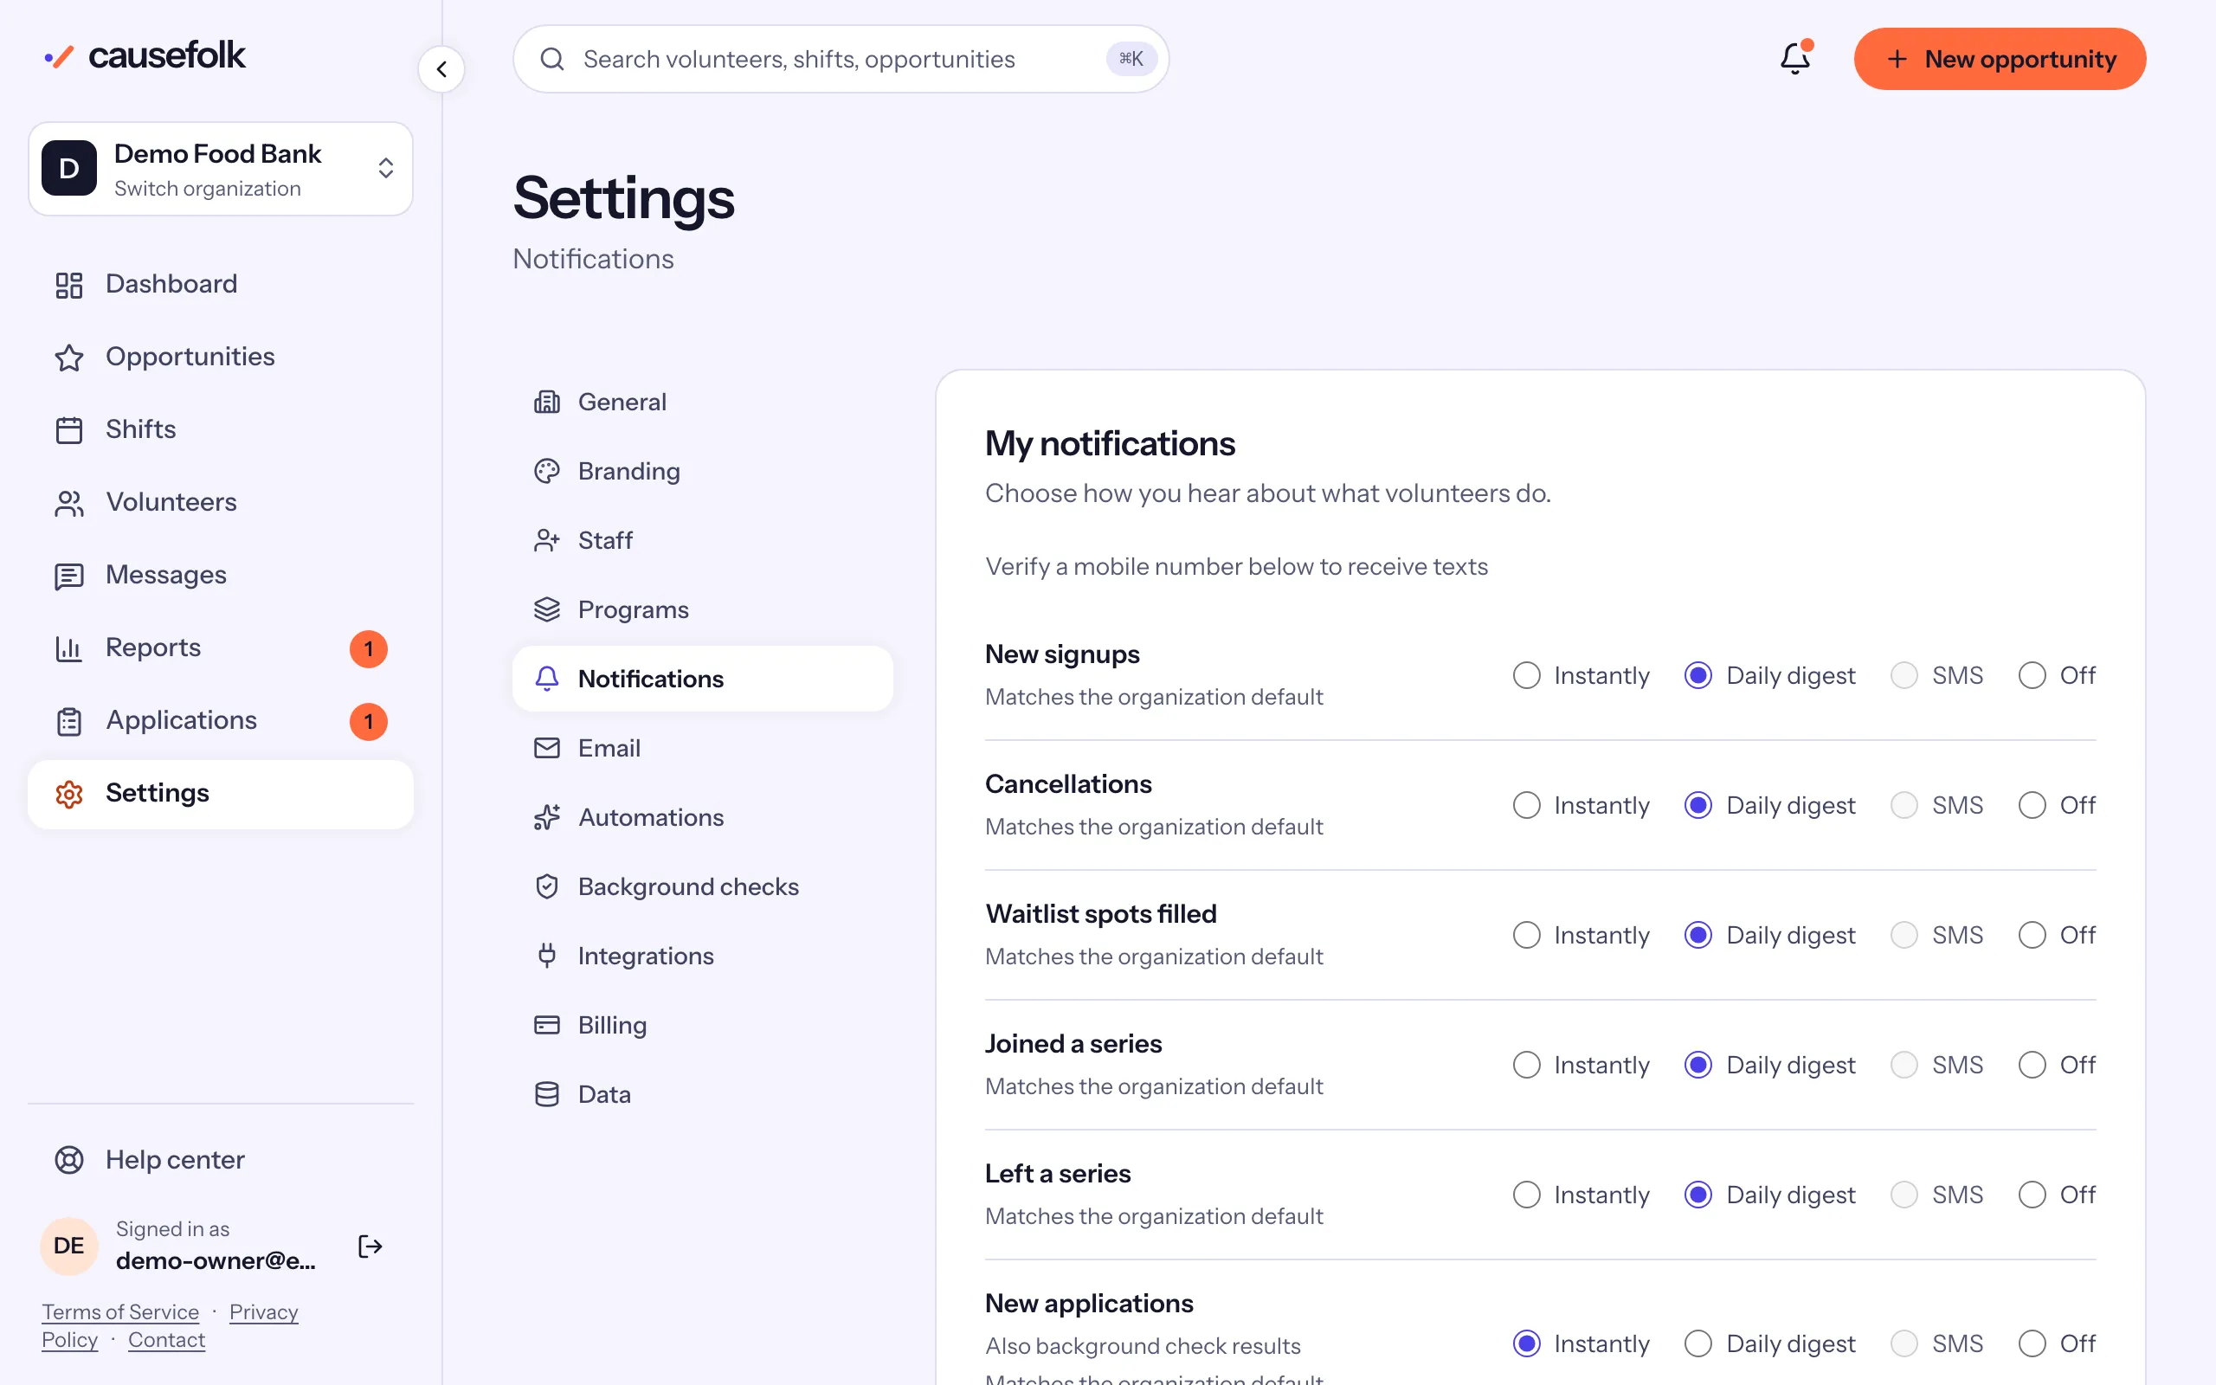
Task: Click the Billing card icon
Action: (x=547, y=1025)
